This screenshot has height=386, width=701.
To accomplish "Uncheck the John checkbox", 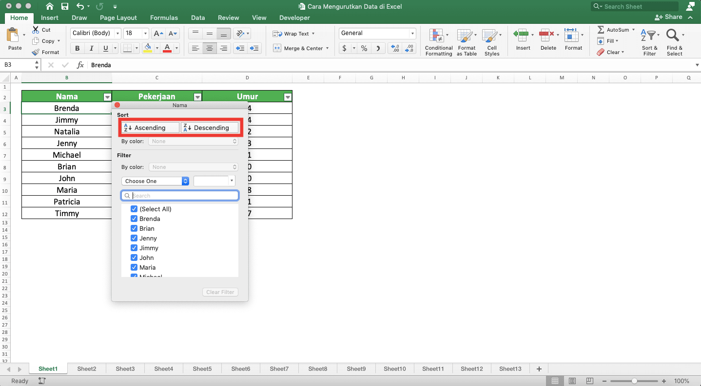I will click(134, 257).
